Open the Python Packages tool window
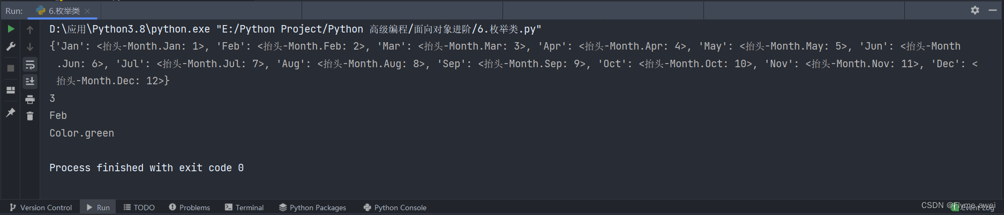 point(312,208)
